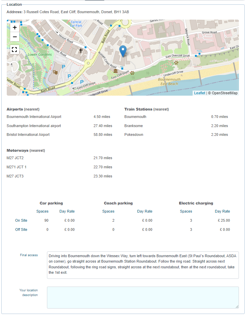
Task: Click Pokesdown train station entry
Action: (134, 135)
